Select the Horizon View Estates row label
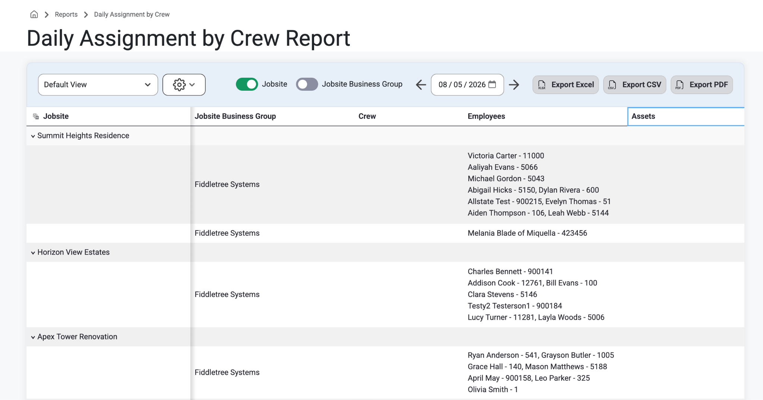 coord(73,252)
